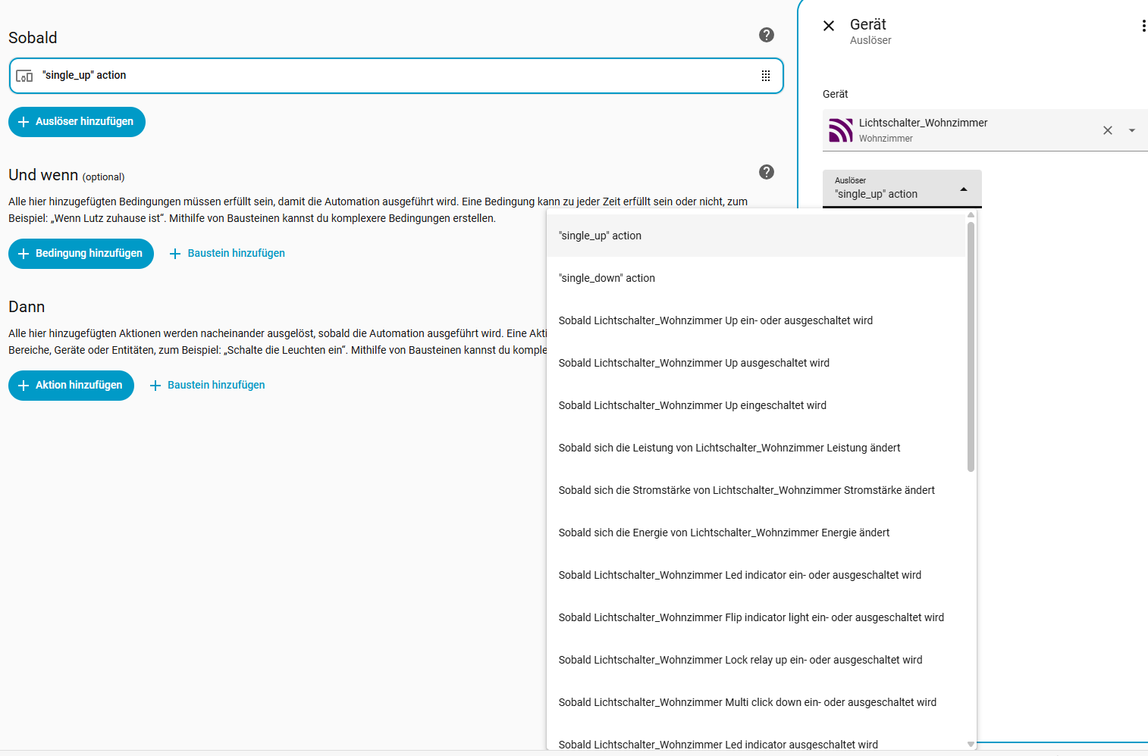Collapse the Auslöser trigger dropdown

click(963, 189)
